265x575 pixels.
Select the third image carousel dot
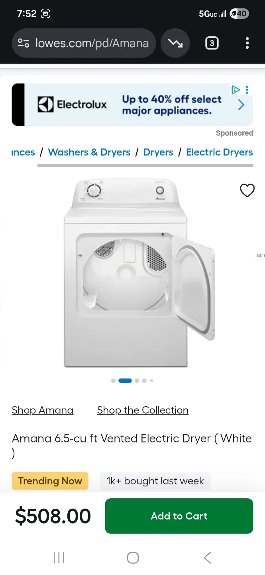coord(137,381)
